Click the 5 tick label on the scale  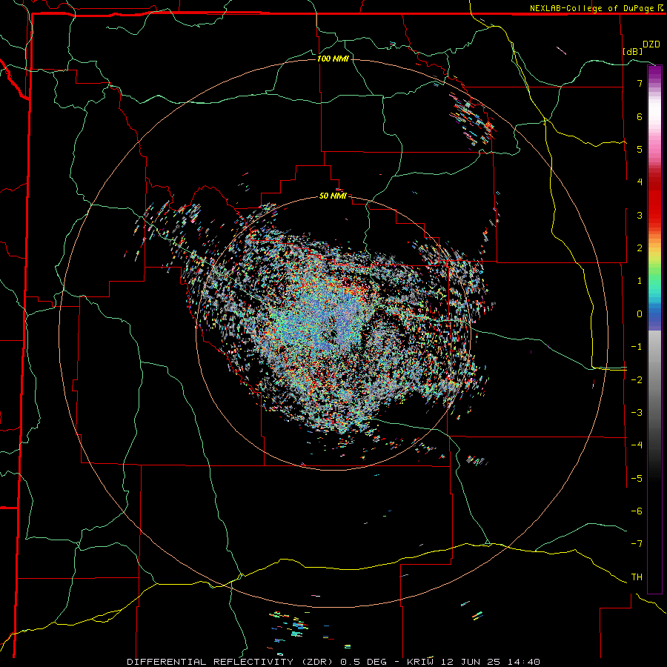640,149
